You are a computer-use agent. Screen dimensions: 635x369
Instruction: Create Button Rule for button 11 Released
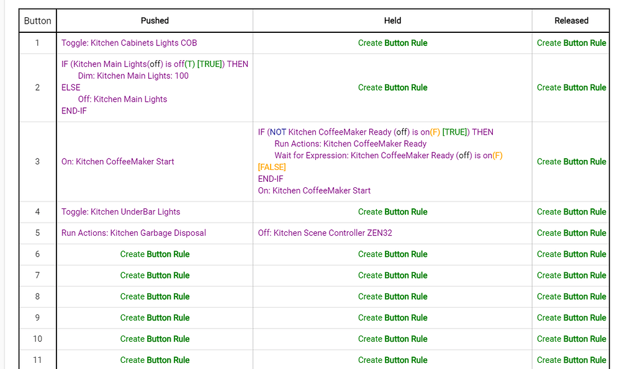tap(571, 360)
